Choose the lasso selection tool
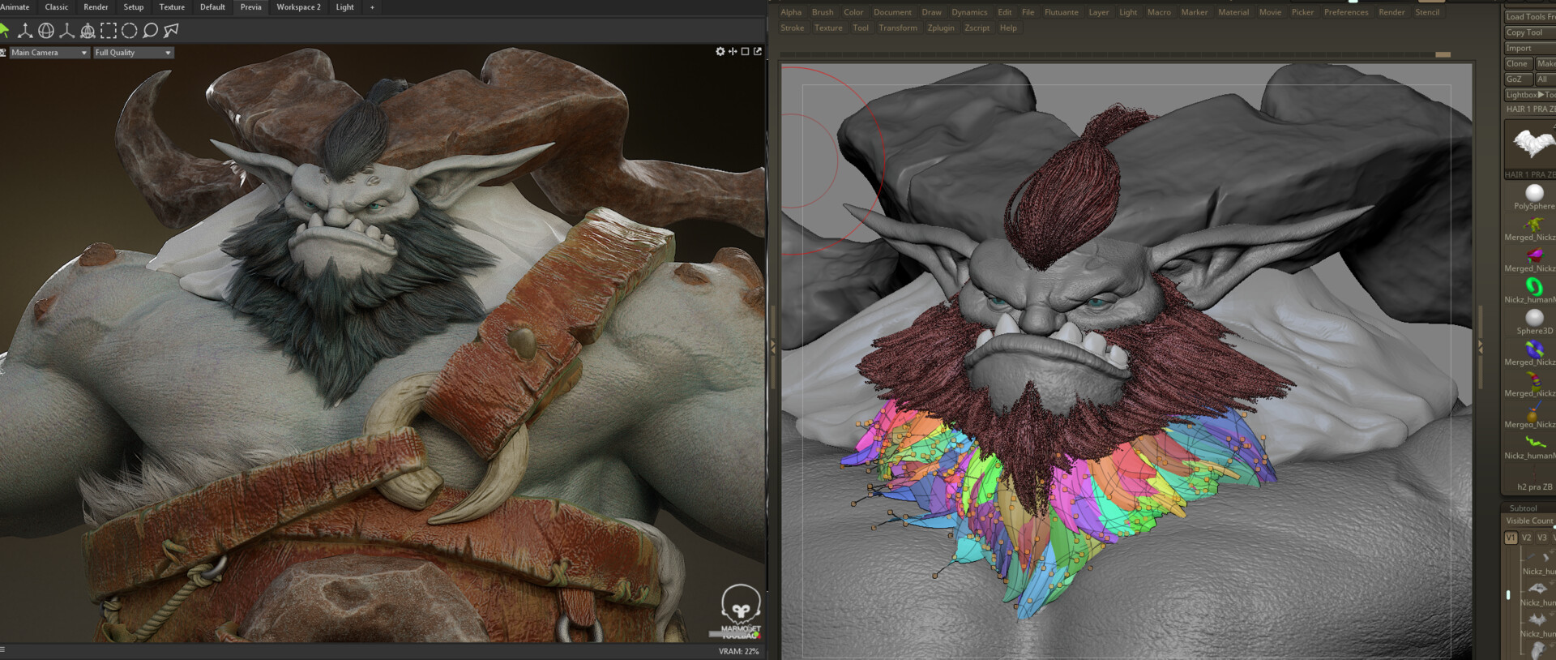 coord(150,31)
